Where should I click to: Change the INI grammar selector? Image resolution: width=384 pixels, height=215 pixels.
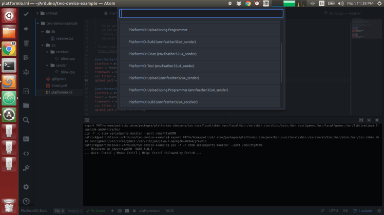point(345,210)
